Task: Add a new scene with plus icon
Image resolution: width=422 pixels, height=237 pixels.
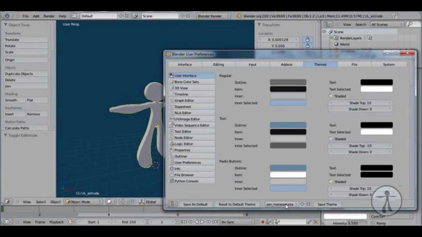Action: point(182,16)
